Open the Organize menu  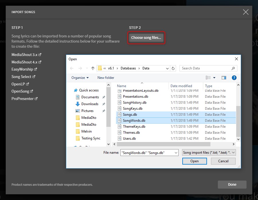tap(80, 78)
